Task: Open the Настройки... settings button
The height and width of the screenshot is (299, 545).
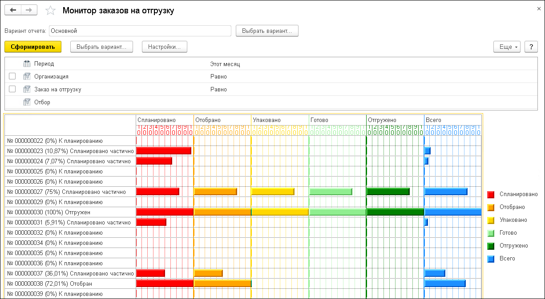Action: (x=164, y=47)
